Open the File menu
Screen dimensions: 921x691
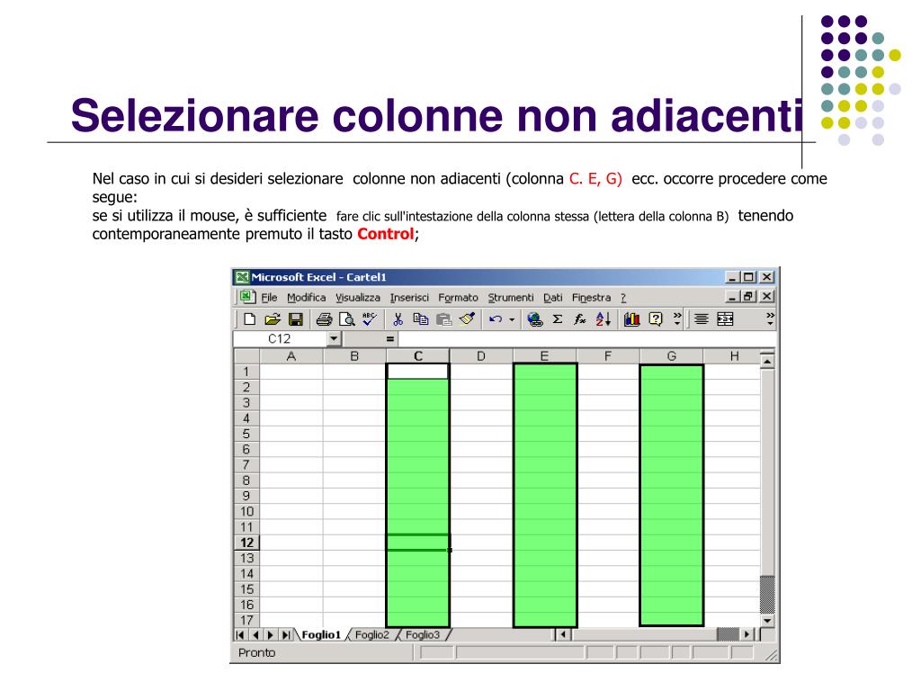[269, 297]
